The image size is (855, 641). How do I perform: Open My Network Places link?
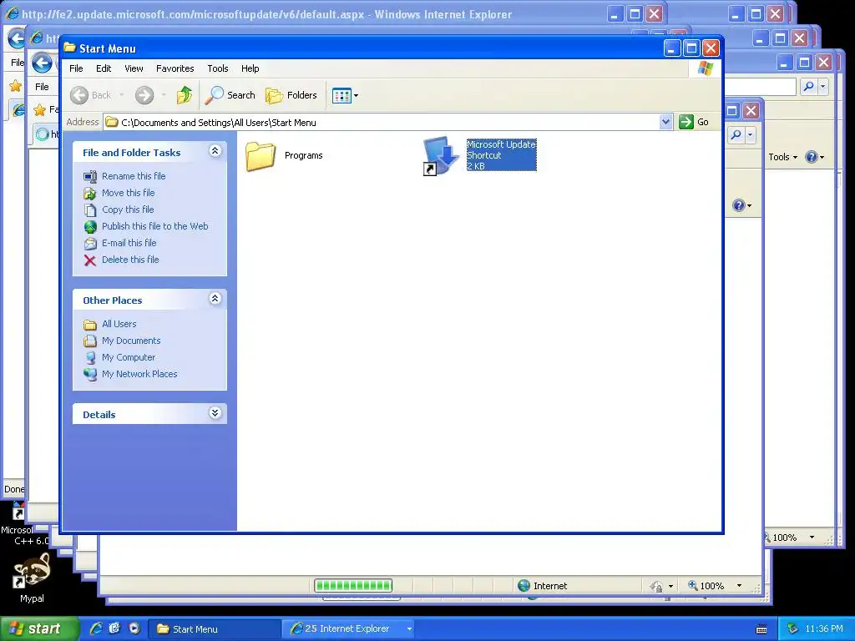pyautogui.click(x=139, y=374)
